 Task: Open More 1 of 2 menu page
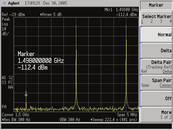point(156,115)
